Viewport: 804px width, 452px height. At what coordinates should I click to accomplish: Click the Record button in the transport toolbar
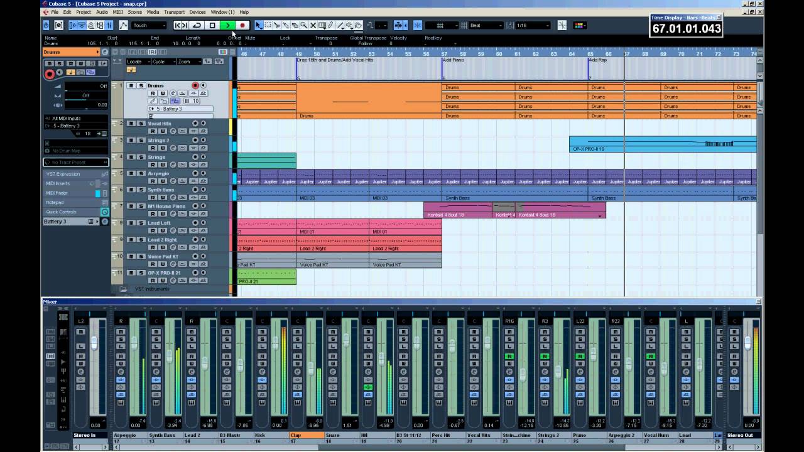[x=242, y=25]
